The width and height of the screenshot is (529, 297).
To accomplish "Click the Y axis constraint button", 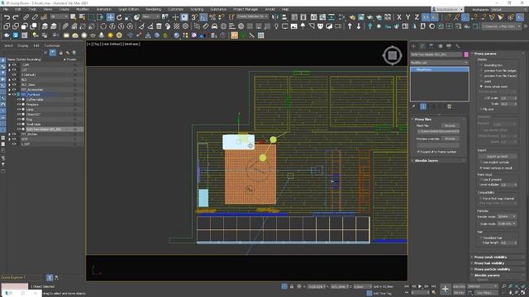I will coord(407,16).
